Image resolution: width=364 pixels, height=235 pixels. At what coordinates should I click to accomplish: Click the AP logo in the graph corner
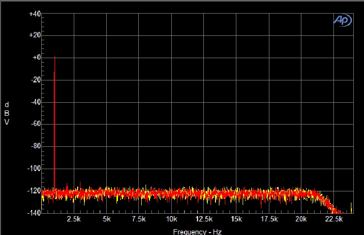(342, 20)
